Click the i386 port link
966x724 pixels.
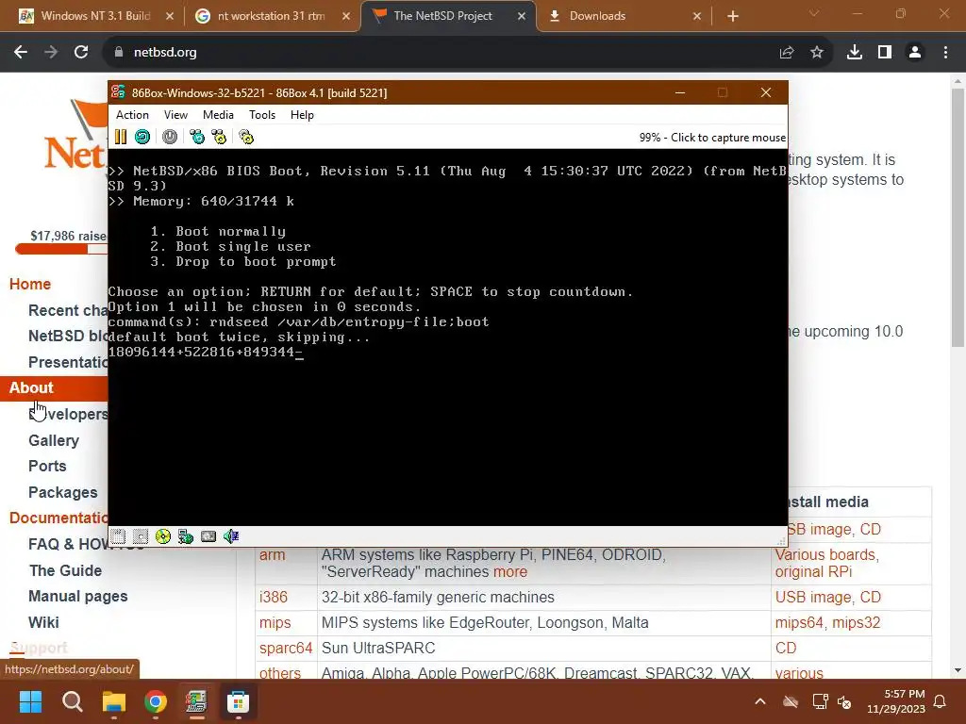click(x=273, y=597)
